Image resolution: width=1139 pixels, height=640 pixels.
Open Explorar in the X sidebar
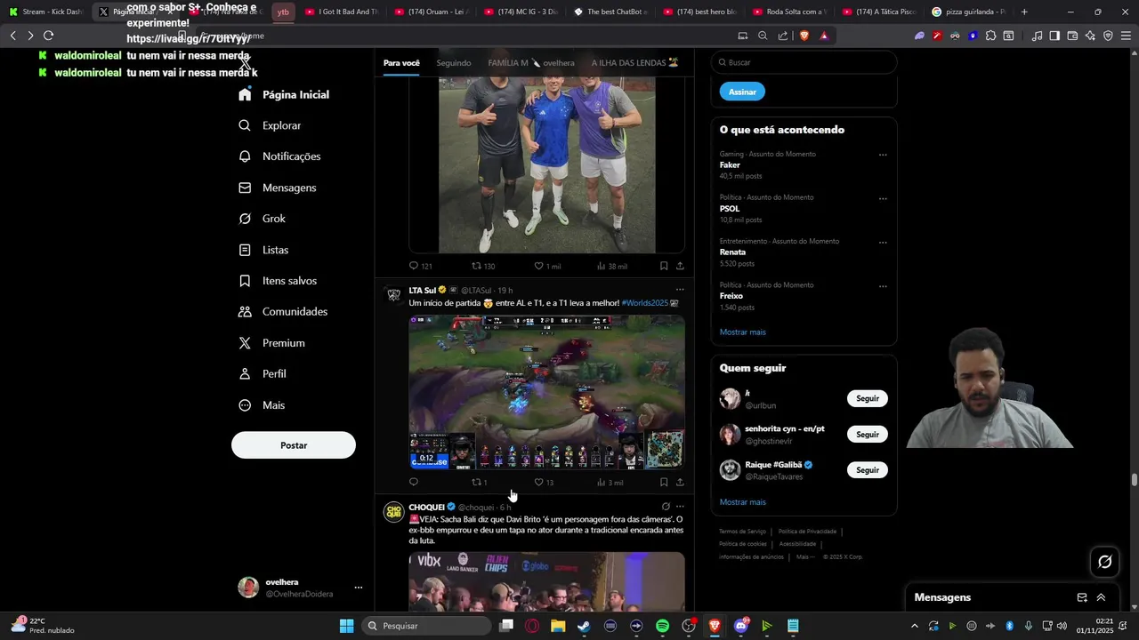click(x=271, y=125)
